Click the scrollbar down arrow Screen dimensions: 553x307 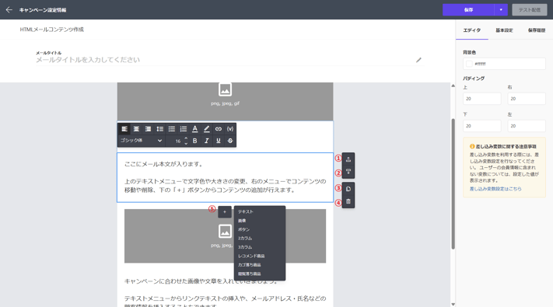453,304
